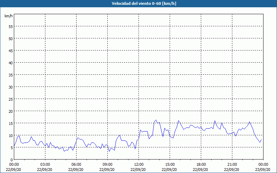Image resolution: width=277 pixels, height=173 pixels.
Task: Select the 50 value on the y-axis
Action: (11, 39)
